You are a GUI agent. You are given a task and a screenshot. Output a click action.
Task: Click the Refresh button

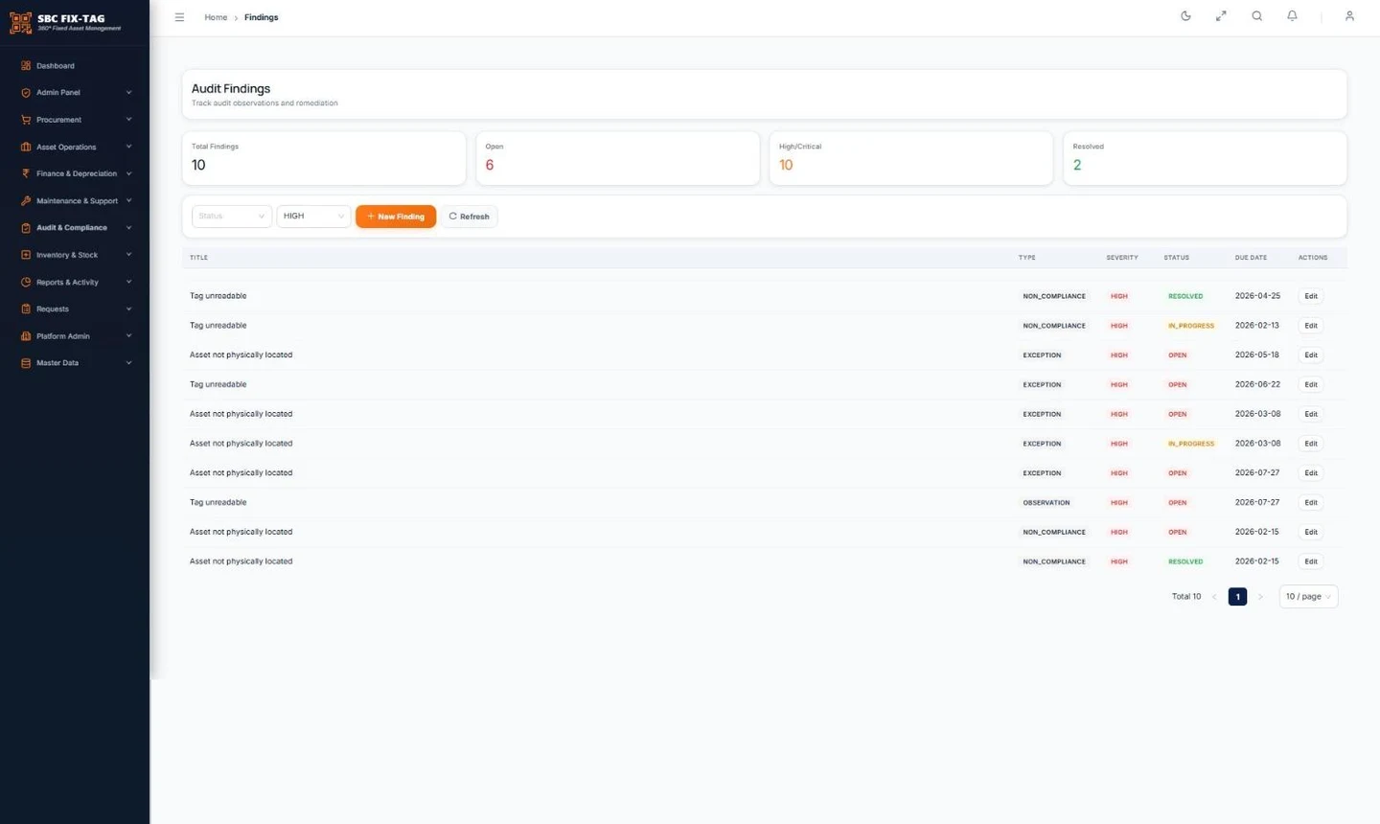pos(469,217)
